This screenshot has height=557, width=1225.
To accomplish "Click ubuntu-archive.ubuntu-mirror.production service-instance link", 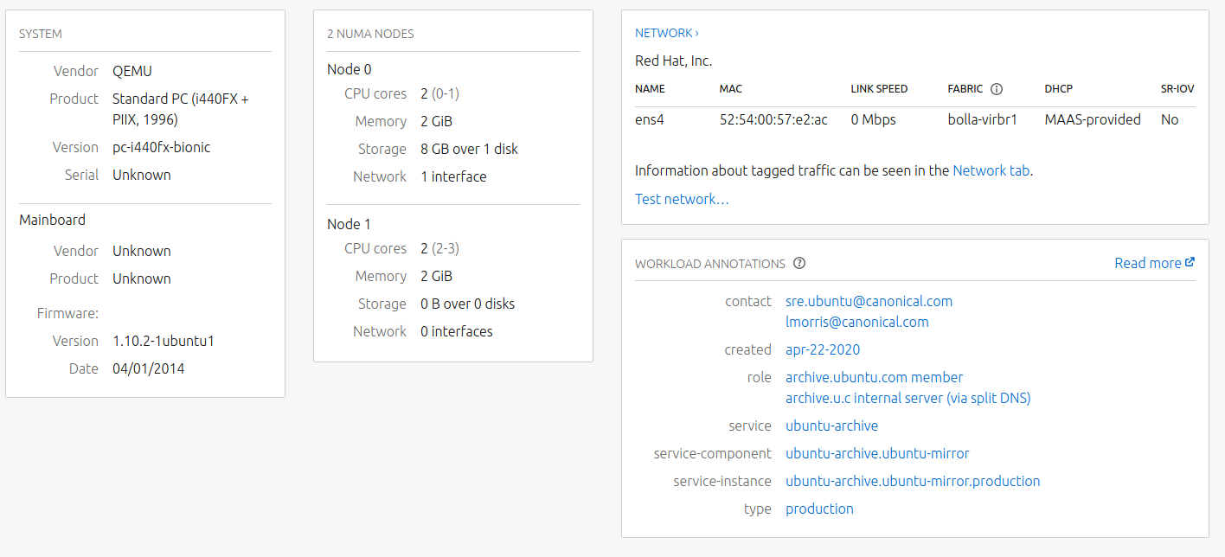I will (913, 481).
